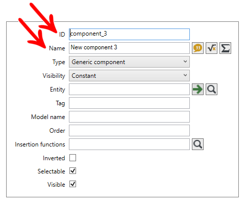Click the Insertion functions text field
The width and height of the screenshot is (247, 206).
click(x=129, y=144)
